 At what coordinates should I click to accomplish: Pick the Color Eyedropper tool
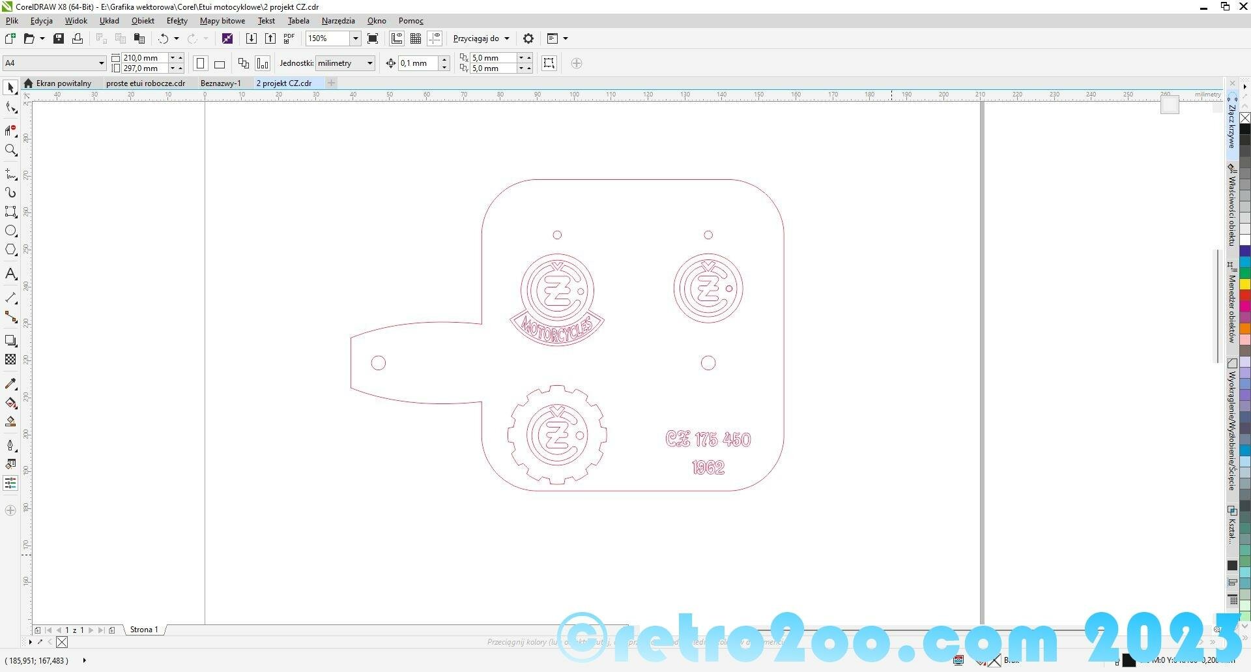[x=10, y=384]
